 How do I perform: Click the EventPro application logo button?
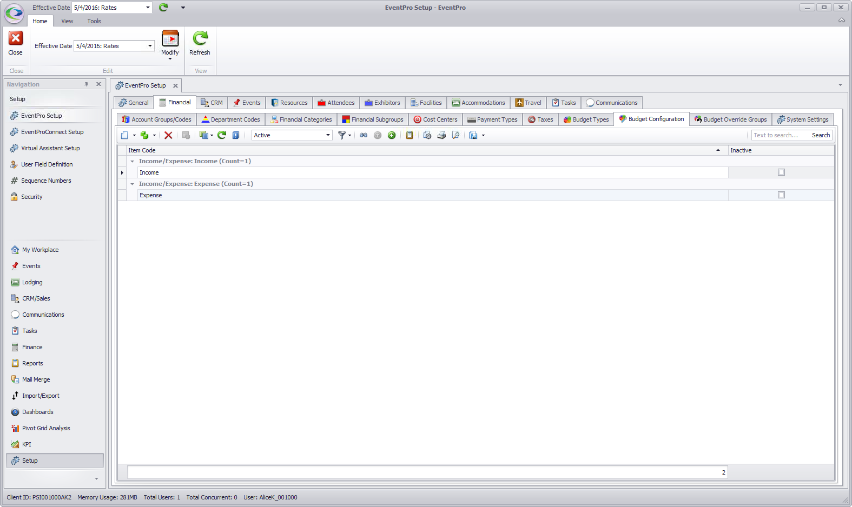(x=14, y=13)
